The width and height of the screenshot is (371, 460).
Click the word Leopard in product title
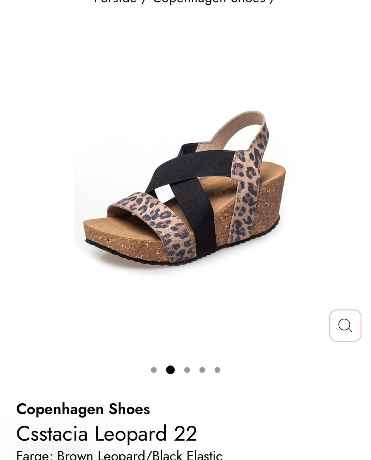(x=131, y=433)
